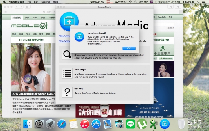
Task: Open LINE from the Dock
Action: (130, 124)
